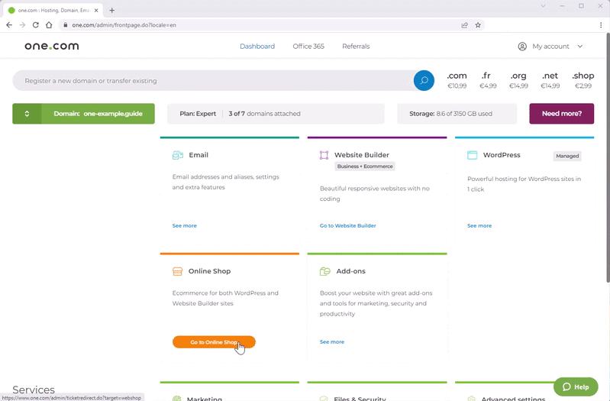The height and width of the screenshot is (401, 610).
Task: Select the .org domain price
Action: click(x=518, y=80)
